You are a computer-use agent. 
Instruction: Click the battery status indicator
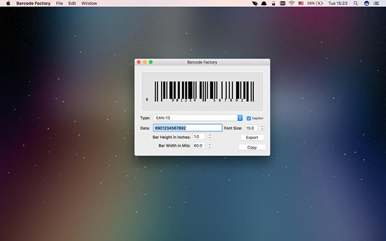coord(315,3)
